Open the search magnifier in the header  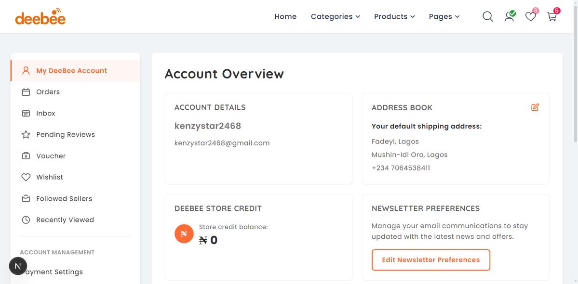tap(487, 16)
